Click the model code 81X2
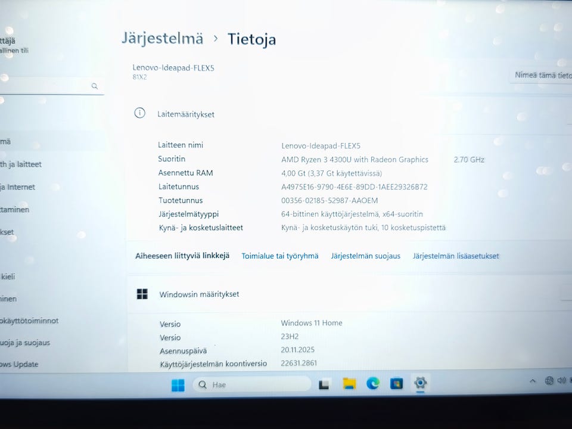The image size is (572, 429). (x=139, y=77)
